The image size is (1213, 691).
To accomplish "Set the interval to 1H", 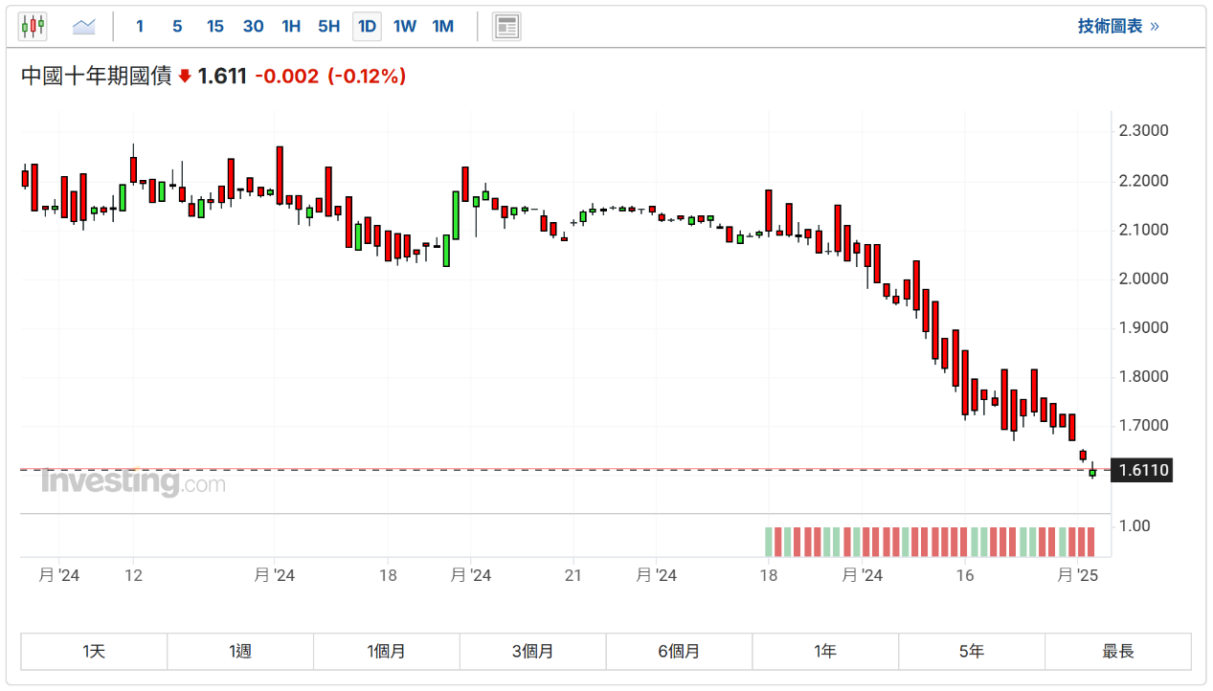I will 291,27.
